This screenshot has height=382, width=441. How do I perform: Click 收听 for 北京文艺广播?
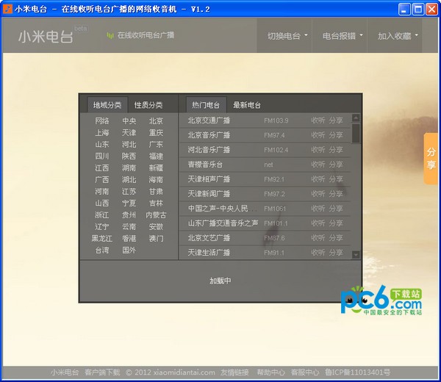(x=318, y=238)
